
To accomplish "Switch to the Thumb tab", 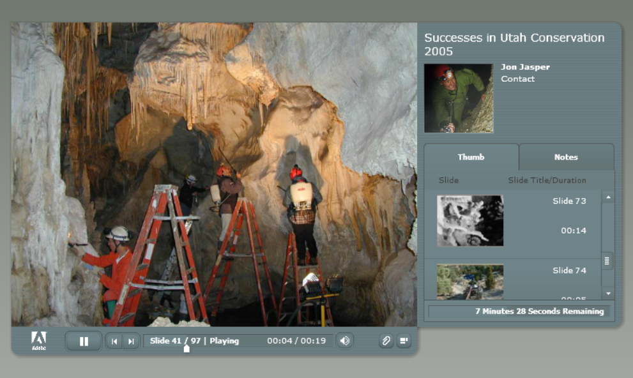I will point(471,157).
